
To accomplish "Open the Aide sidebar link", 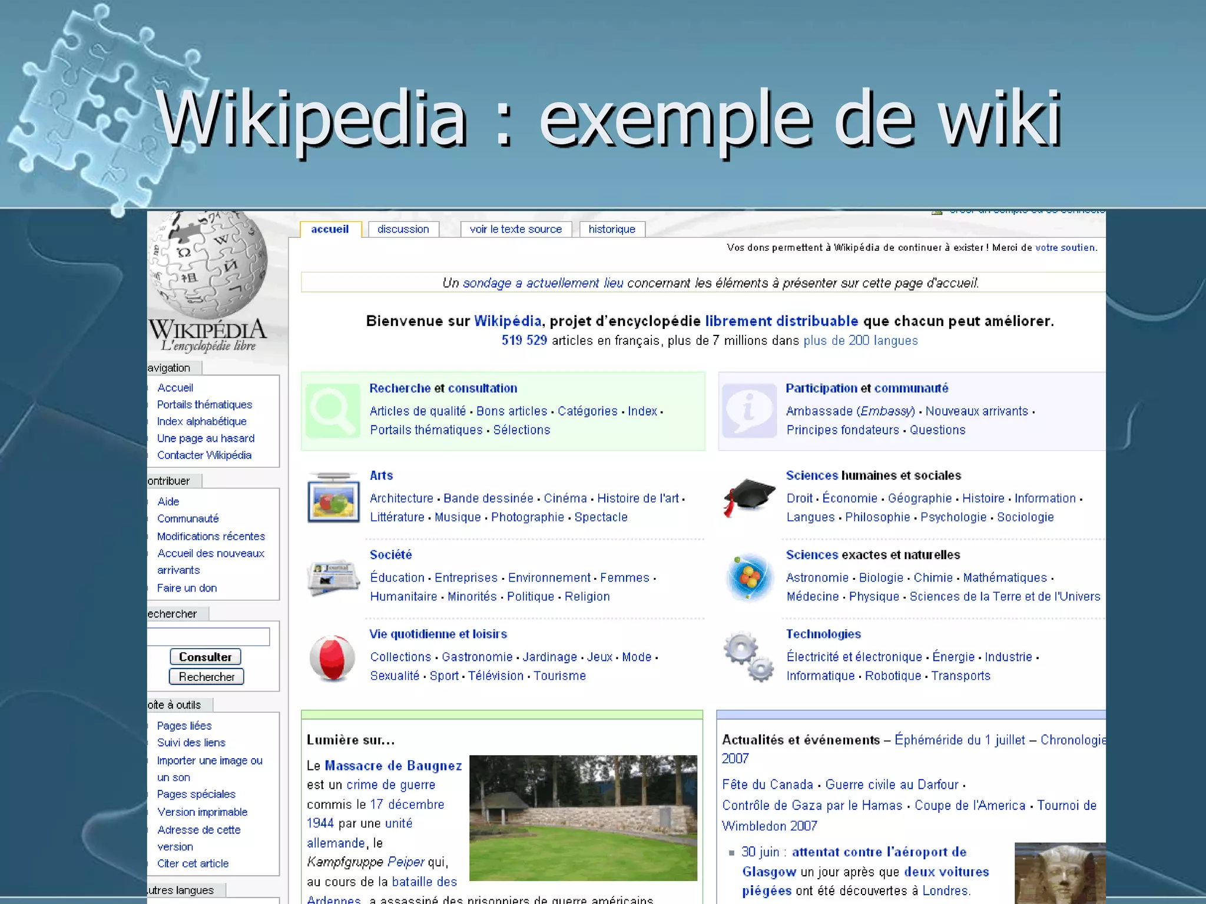I will click(168, 501).
